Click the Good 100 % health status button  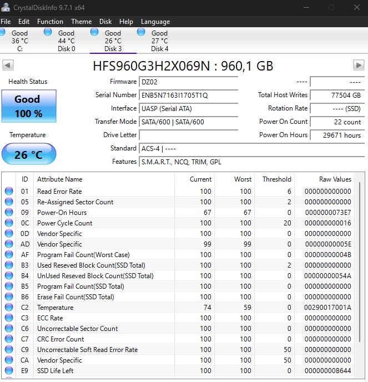[x=29, y=106]
